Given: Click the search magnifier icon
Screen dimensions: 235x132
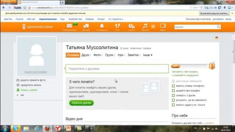Looking at the screenshot, I should coord(218,27).
